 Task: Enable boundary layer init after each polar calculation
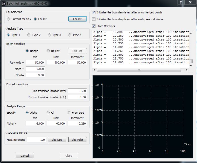[x=94, y=19]
